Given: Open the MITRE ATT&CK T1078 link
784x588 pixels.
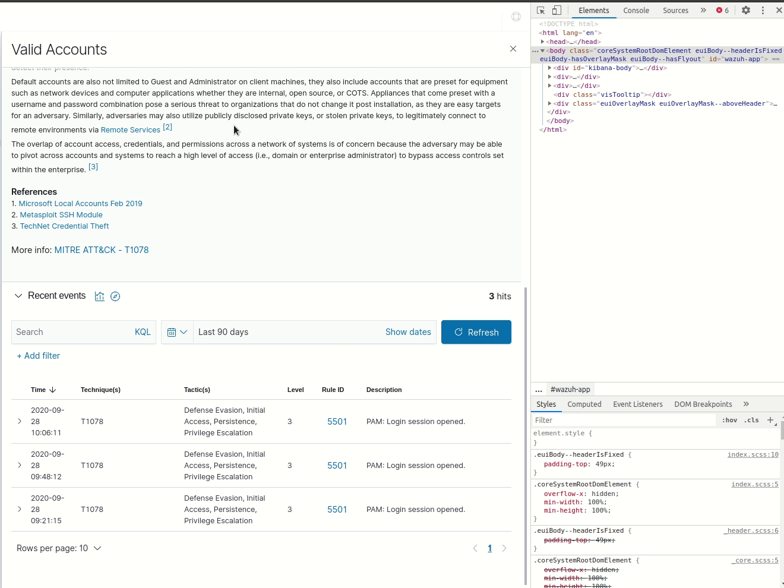Looking at the screenshot, I should point(102,249).
